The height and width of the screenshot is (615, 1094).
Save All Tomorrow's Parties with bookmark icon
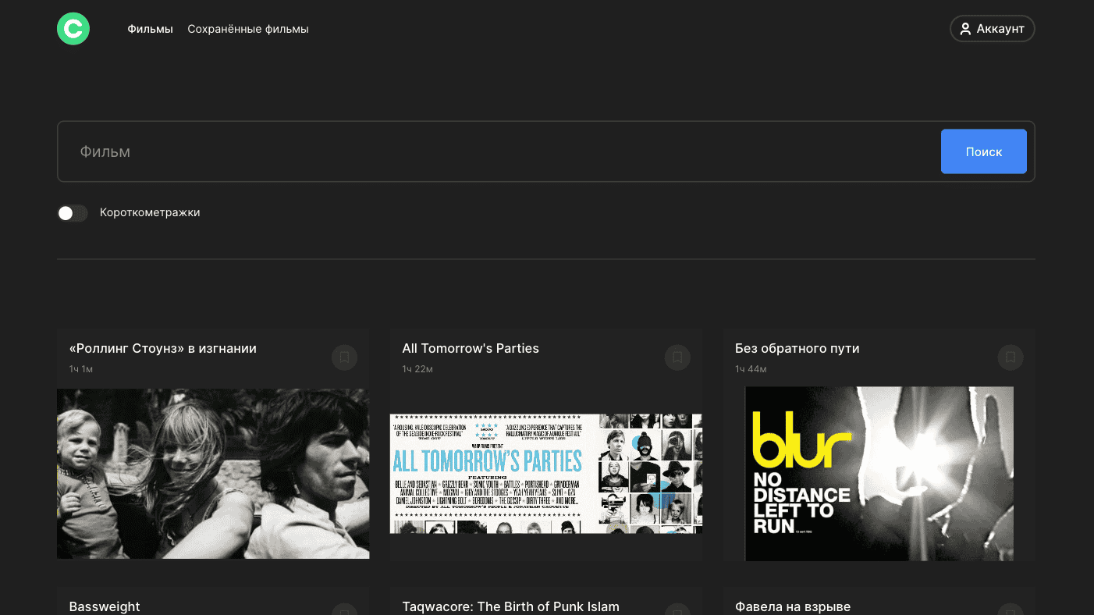[677, 357]
